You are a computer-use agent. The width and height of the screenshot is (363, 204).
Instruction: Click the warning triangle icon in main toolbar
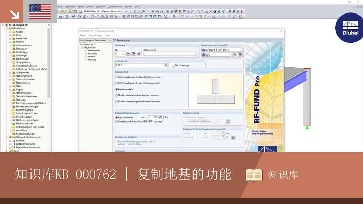(x=207, y=11)
